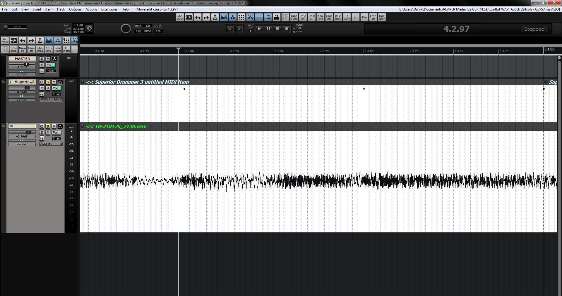Image resolution: width=562 pixels, height=296 pixels.
Task: Toggle the repeat loop button in transport
Action: pyautogui.click(x=90, y=28)
